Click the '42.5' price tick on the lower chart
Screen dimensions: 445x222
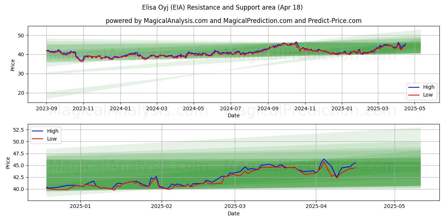[x=19, y=177]
